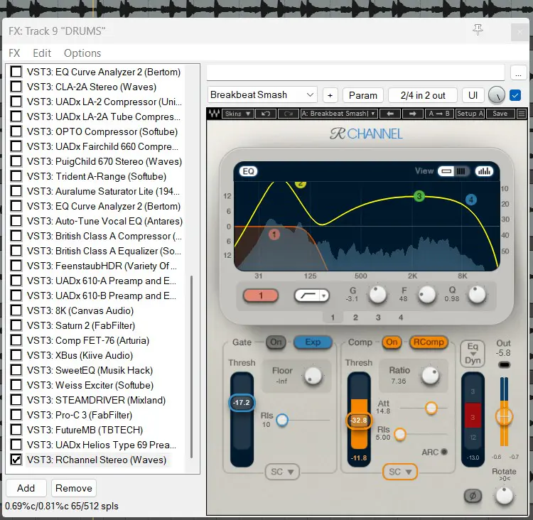The height and width of the screenshot is (520, 533).
Task: Open the Waves hamburger menu icon
Action: [522, 114]
